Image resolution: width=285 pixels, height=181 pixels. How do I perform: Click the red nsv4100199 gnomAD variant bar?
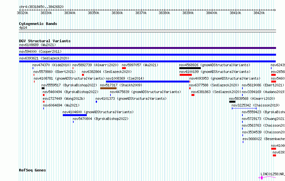[x=186, y=75]
